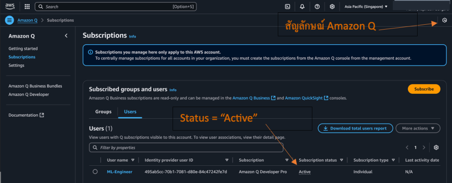Click Info link next to Subscriptions heading
Viewport: 452px width, 183px height.
132,37
